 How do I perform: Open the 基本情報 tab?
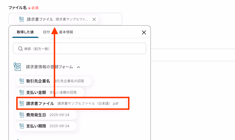pyautogui.click(x=66, y=32)
